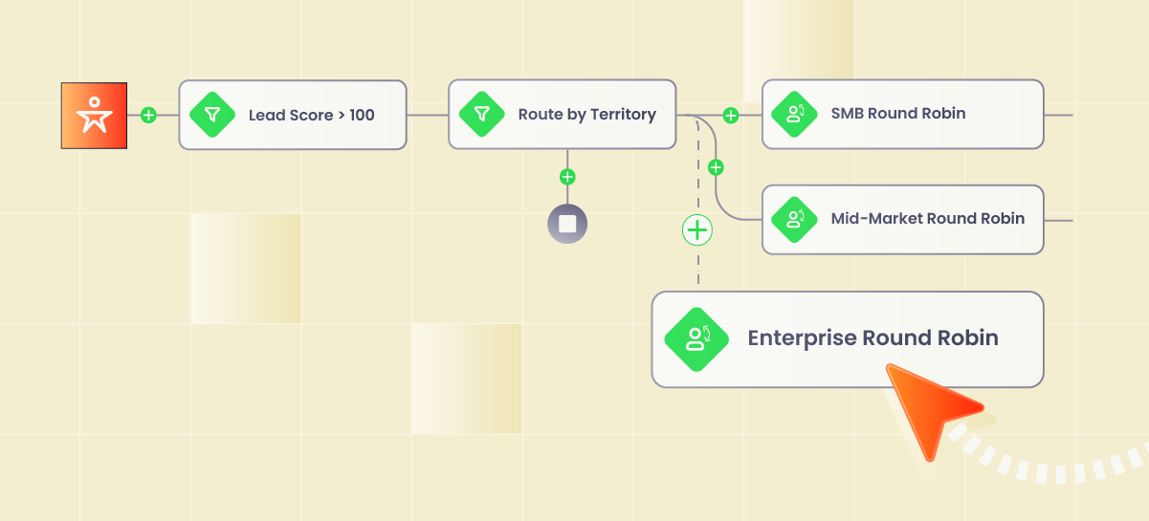Click outgoing connector right of Mid-Market node
This screenshot has width=1149, height=521.
tap(1057, 219)
